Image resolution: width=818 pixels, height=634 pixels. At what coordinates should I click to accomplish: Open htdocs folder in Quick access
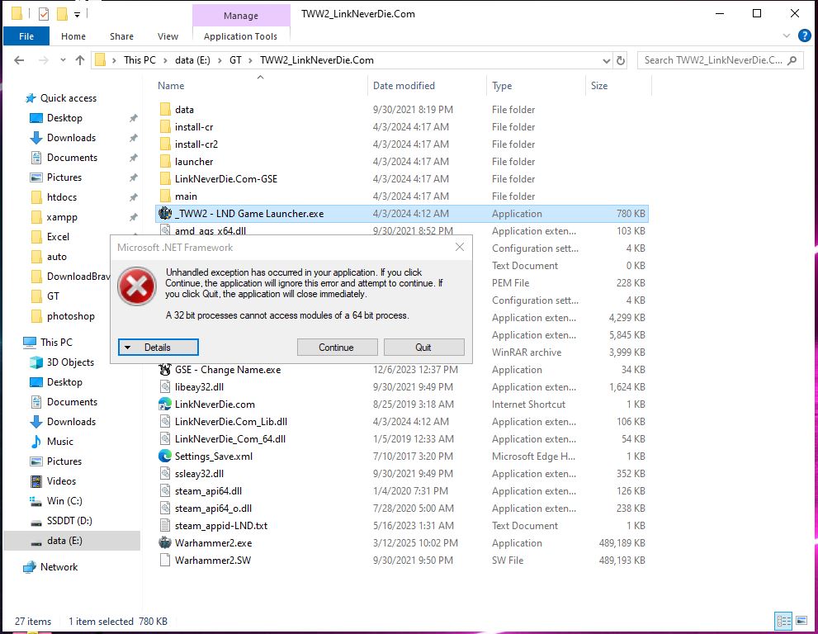pyautogui.click(x=62, y=197)
